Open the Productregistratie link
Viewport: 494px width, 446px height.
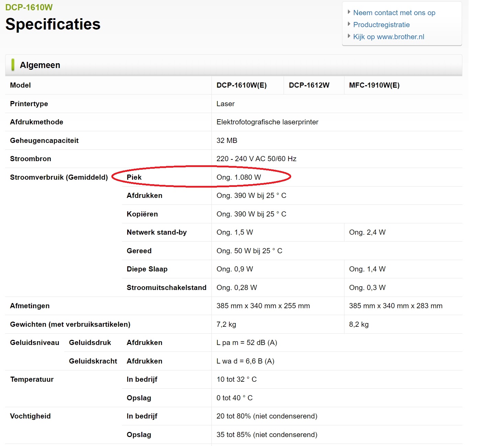click(x=381, y=25)
